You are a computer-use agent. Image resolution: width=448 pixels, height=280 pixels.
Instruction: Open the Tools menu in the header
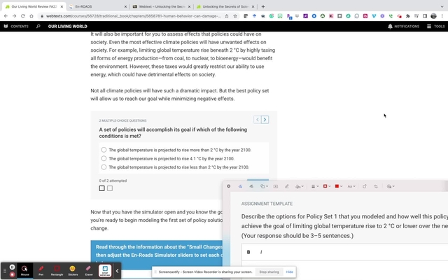[435, 27]
